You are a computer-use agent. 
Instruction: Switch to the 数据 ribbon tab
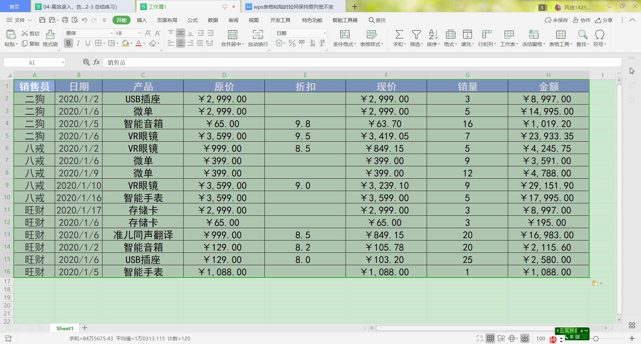click(x=213, y=20)
